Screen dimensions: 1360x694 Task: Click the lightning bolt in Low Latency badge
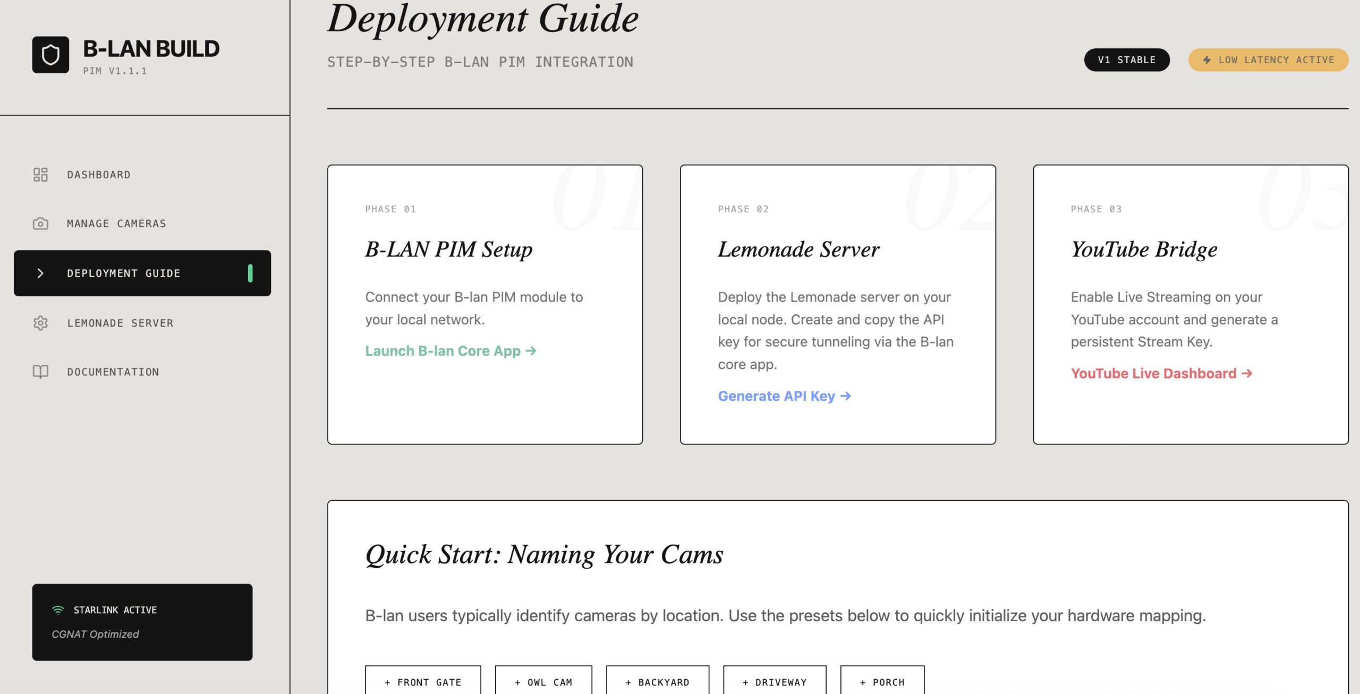[x=1207, y=60]
